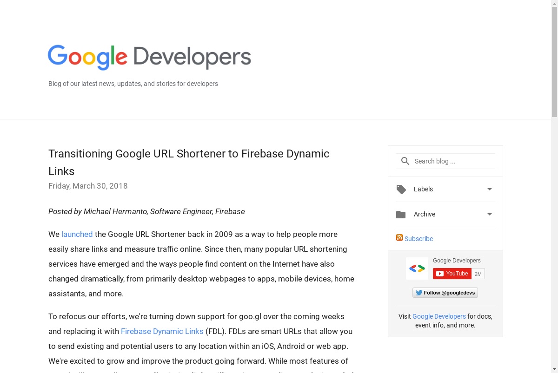Click the Labels tag icon
Screen dimensions: 558x373
tap(401, 189)
